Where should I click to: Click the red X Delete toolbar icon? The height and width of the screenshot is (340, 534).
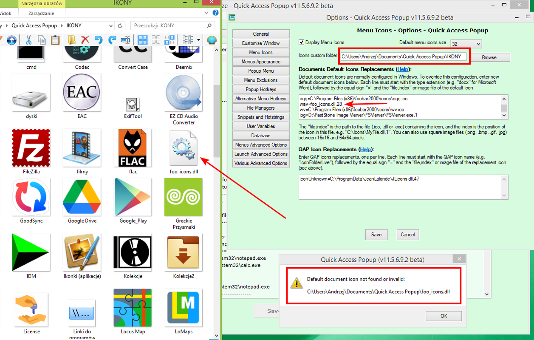85,40
